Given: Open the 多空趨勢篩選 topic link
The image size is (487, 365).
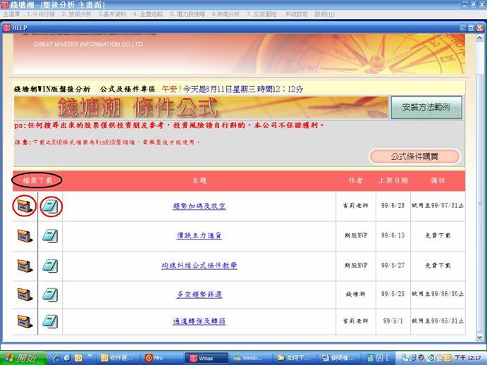Looking at the screenshot, I should [199, 293].
